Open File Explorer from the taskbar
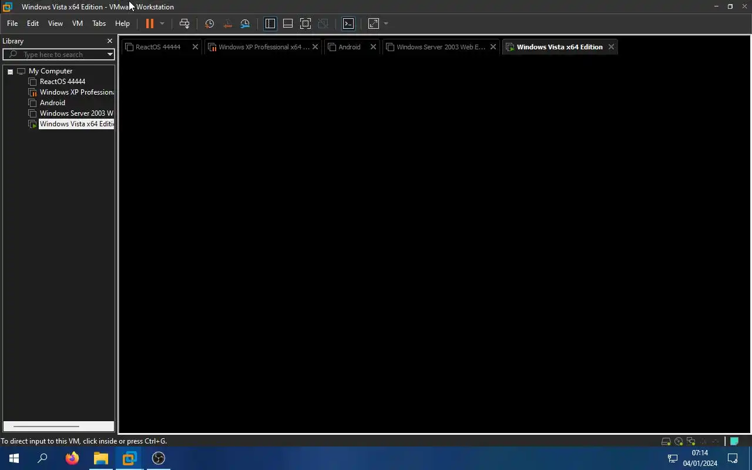The image size is (752, 470). pos(101,458)
